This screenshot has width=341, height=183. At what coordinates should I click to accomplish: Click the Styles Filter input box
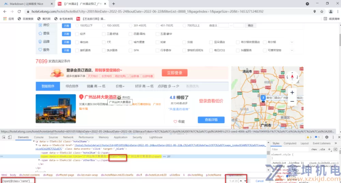click(x=290, y=150)
